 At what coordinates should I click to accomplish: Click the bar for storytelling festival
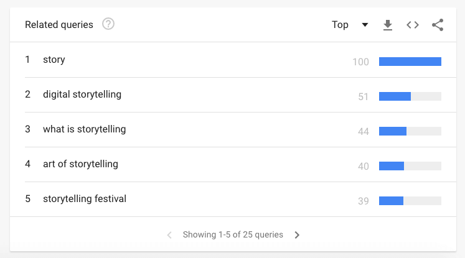pyautogui.click(x=410, y=201)
